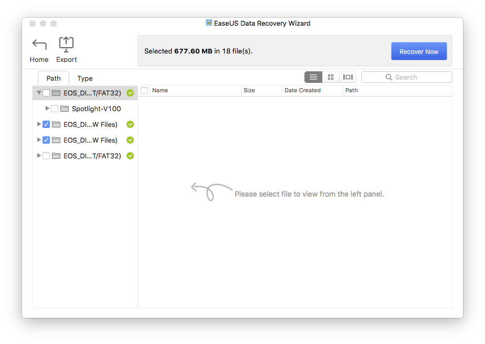Click the folder icon beside Spotlight-V100
The width and height of the screenshot is (485, 344).
[65, 109]
